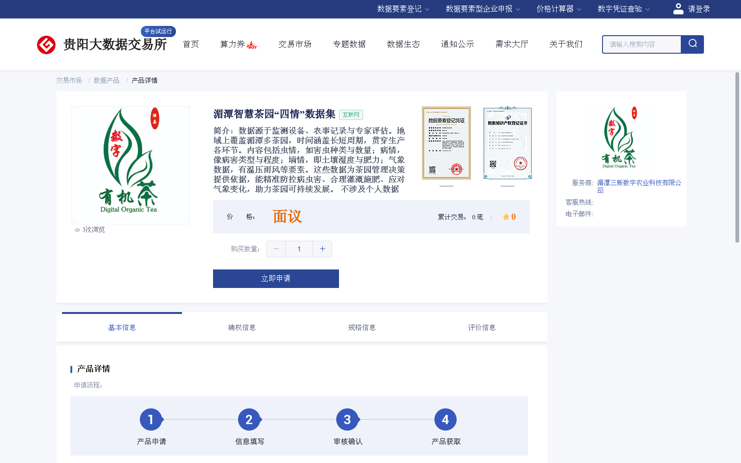741x463 pixels.
Task: Open the 专题数据 nav item
Action: tap(349, 44)
